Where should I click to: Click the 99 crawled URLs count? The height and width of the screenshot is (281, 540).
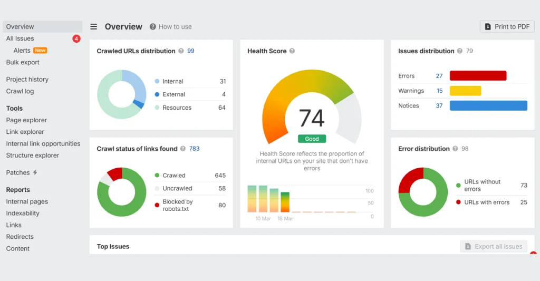click(191, 51)
